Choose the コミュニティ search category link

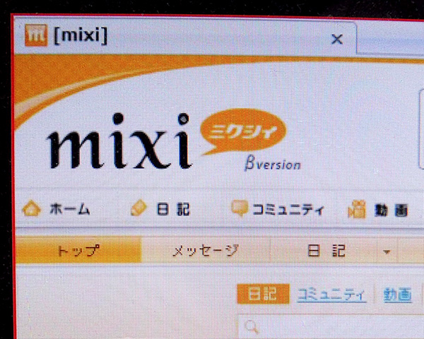[331, 295]
